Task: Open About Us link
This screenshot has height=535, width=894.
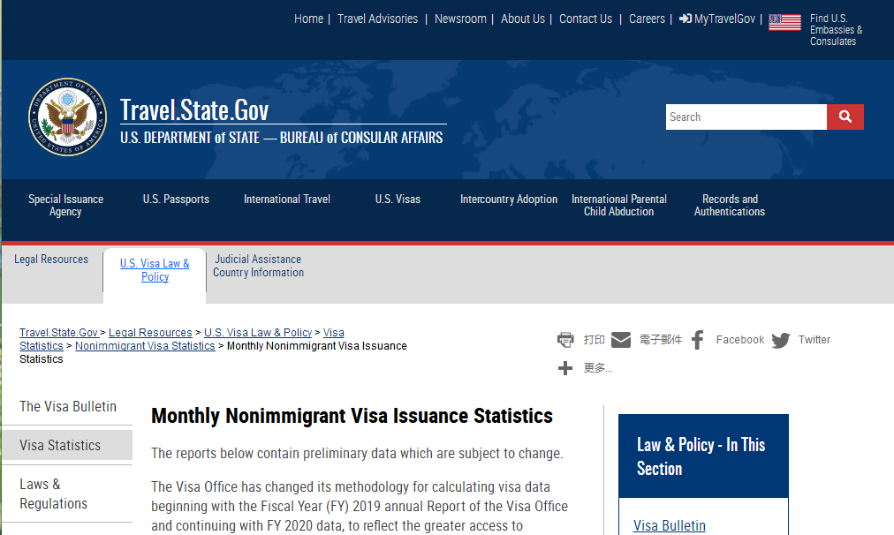Action: (523, 19)
